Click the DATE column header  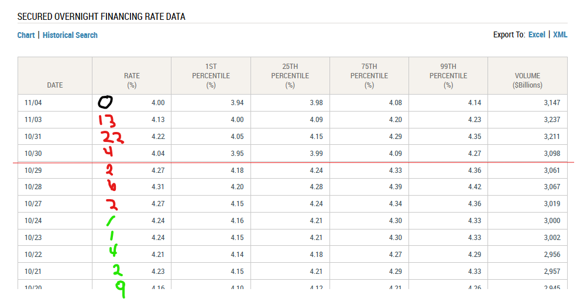pyautogui.click(x=54, y=85)
